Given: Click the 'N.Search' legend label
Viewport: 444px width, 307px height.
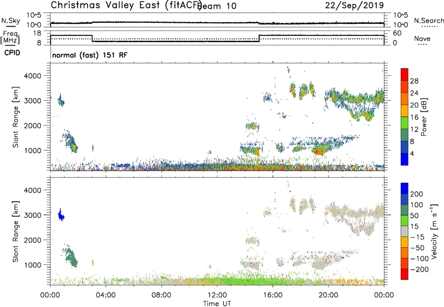Looking at the screenshot, I should (428, 21).
